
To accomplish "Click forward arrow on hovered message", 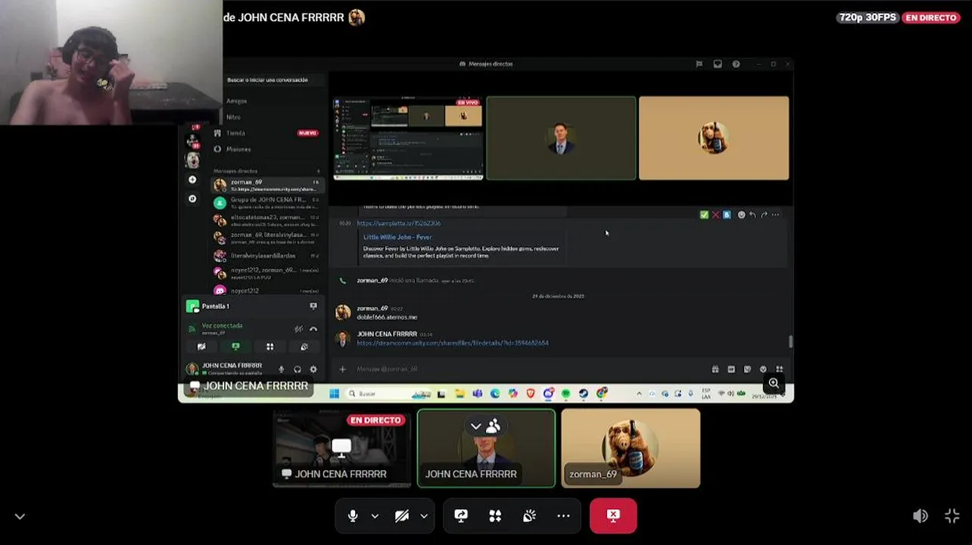I will point(764,215).
